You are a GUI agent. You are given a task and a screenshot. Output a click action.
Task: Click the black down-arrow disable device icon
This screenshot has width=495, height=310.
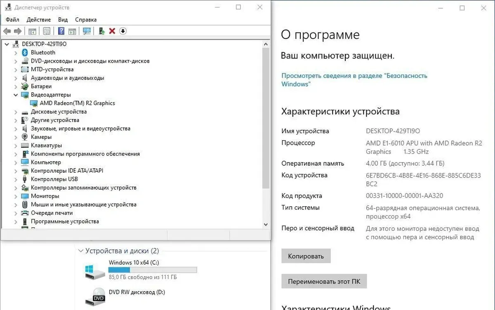(x=123, y=31)
